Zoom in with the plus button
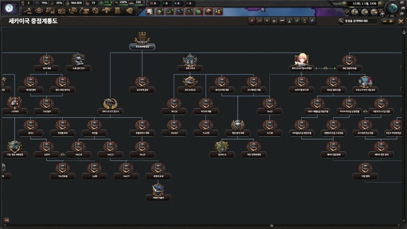Image resolution: width=407 pixels, height=229 pixels. tap(391, 21)
